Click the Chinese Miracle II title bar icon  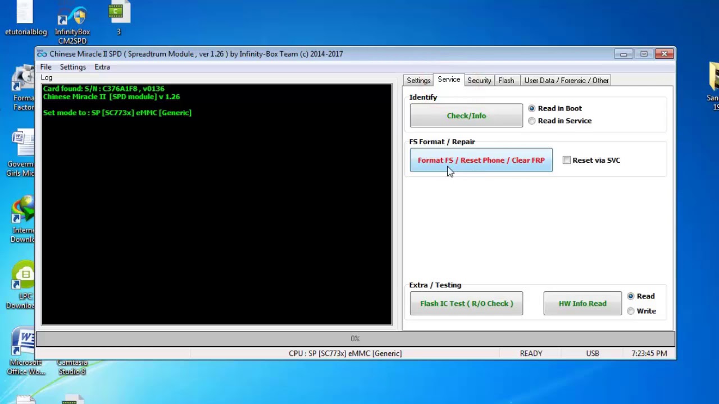(42, 54)
